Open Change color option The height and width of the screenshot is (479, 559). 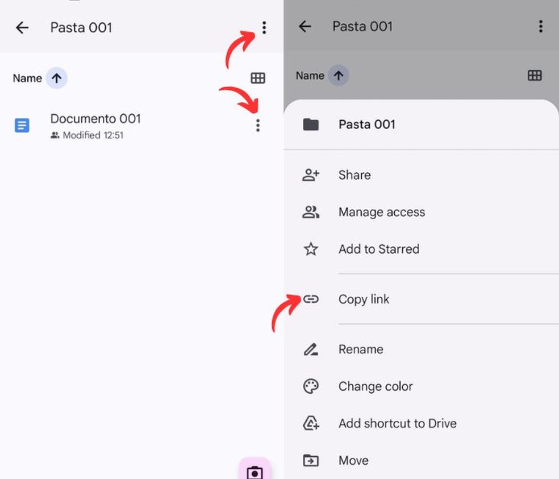pyautogui.click(x=375, y=386)
